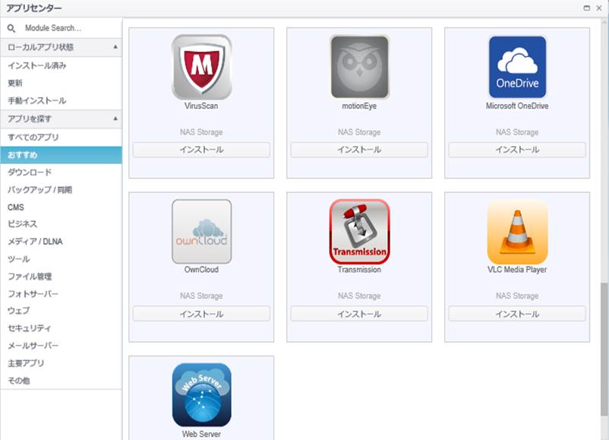Select the Microsoft OneDrive app icon
Screen dimensions: 609x440
point(517,67)
